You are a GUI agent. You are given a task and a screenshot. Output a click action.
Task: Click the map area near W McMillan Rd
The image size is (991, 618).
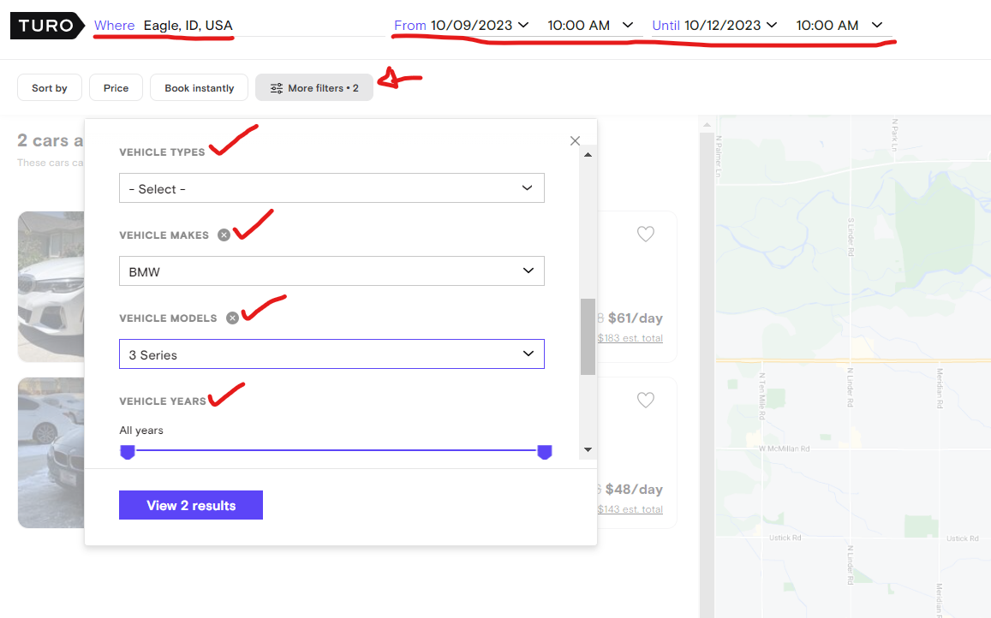tap(784, 449)
